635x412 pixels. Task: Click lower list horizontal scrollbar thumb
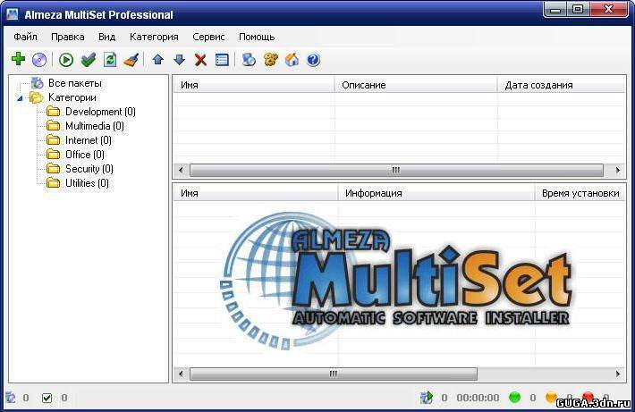[x=334, y=374]
